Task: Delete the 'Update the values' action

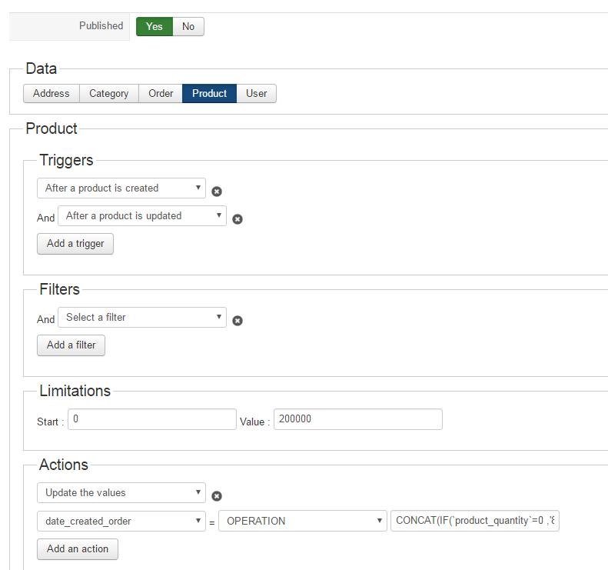Action: [217, 496]
